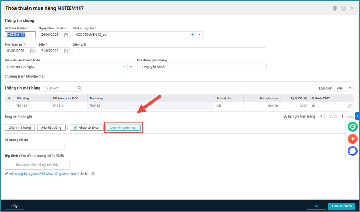Open calendar for Ngày thỏa thuận
The height and width of the screenshot is (212, 360).
(x=66, y=35)
